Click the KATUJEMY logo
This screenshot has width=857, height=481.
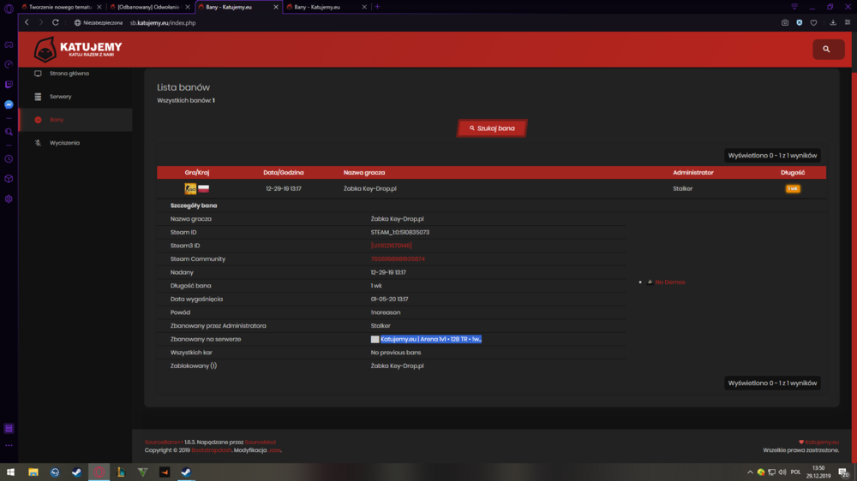pos(78,49)
